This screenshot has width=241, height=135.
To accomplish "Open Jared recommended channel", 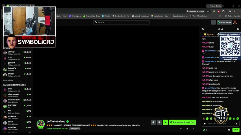I will point(17,123).
